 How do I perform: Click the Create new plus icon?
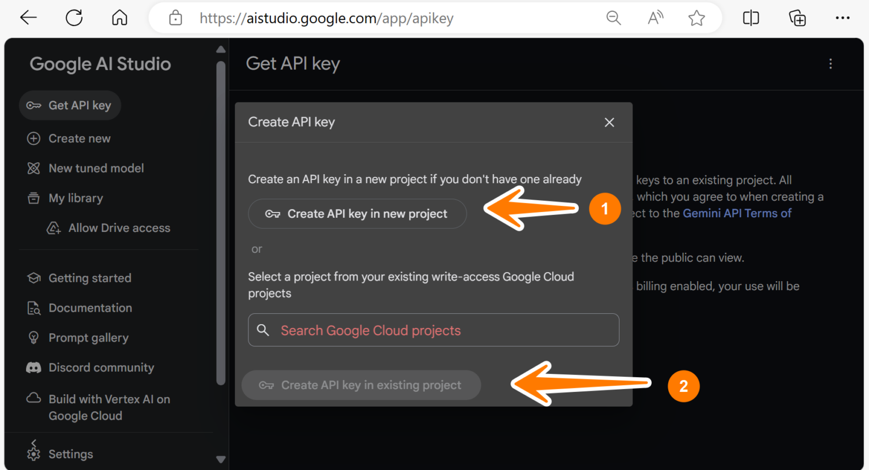33,138
